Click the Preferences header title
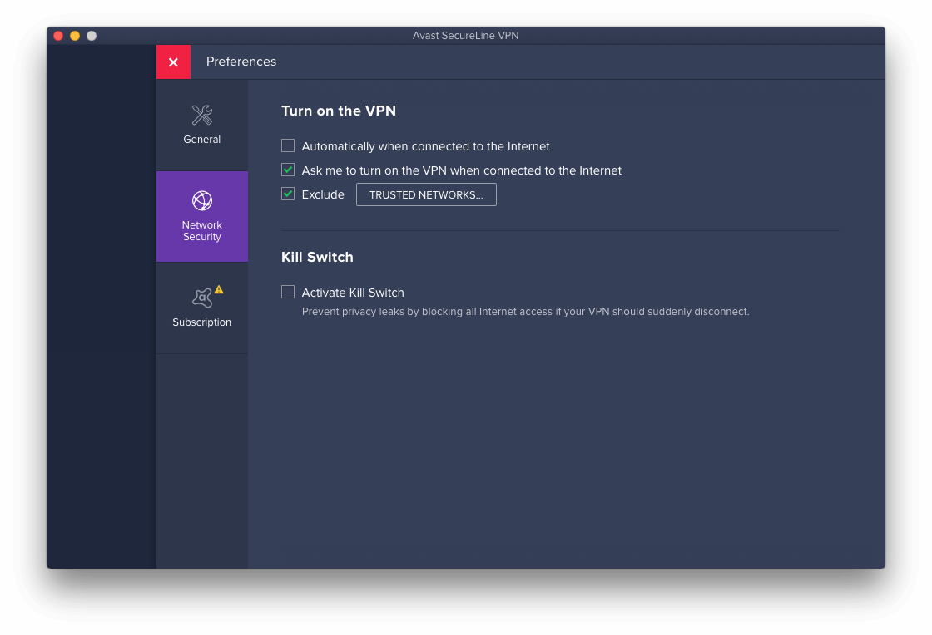This screenshot has width=932, height=635. (x=241, y=62)
